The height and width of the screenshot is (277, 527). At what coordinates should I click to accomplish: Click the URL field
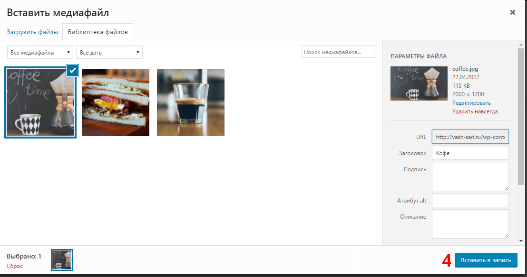pyautogui.click(x=470, y=137)
